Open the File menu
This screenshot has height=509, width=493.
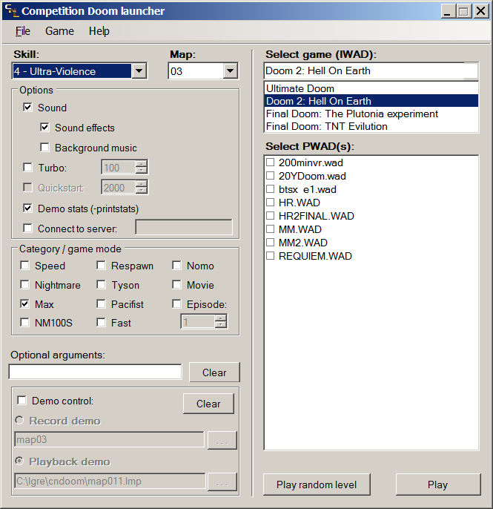23,31
